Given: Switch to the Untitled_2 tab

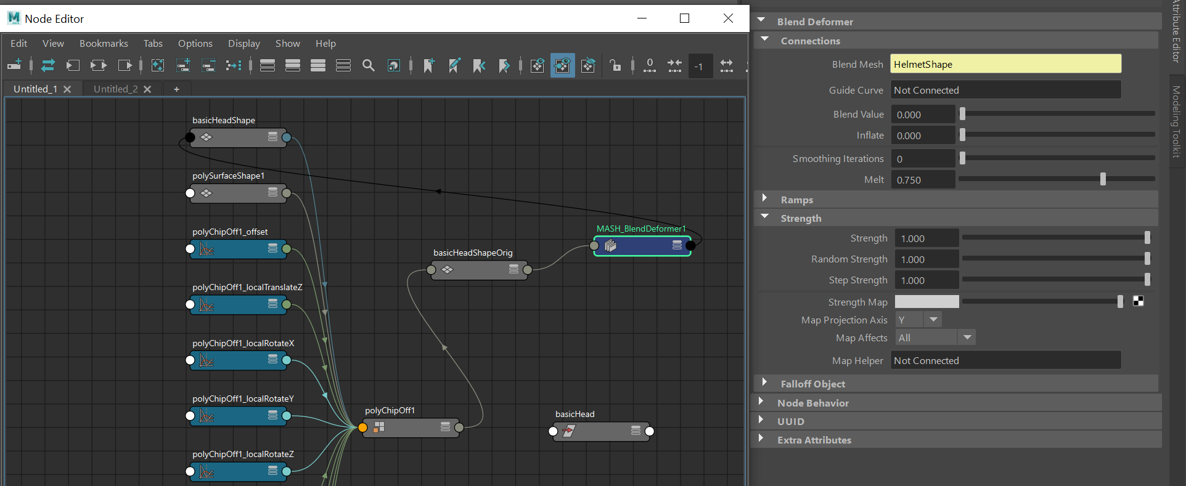Looking at the screenshot, I should (115, 89).
